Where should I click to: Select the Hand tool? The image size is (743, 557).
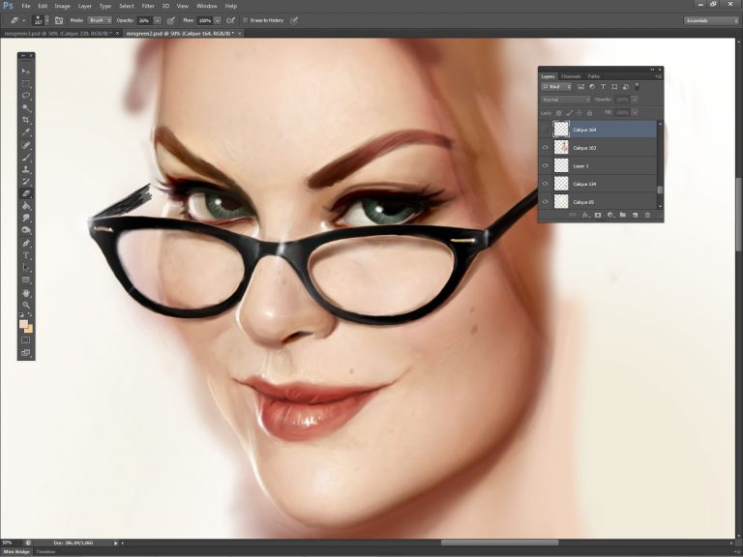26,293
